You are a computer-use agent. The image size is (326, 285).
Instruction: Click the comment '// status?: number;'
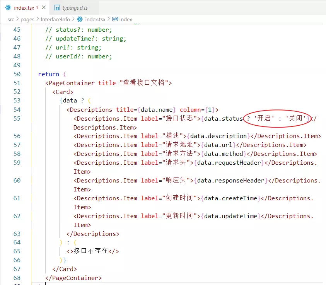coord(79,30)
